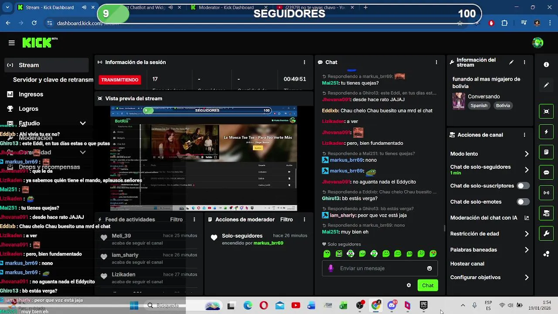Open three-dot menu of Información de la sesión
Screen dimensions: 558x314
click(x=304, y=62)
